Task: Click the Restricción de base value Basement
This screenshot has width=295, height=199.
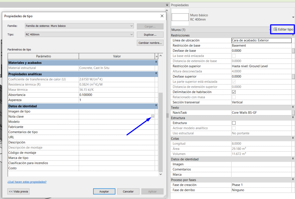Action: pyautogui.click(x=261, y=45)
